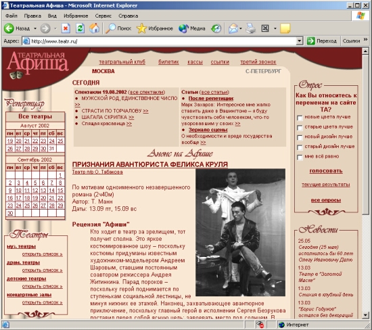Click the vertical scrollbar down arrow
Screen dimensions: 372x330
[x=366, y=315]
